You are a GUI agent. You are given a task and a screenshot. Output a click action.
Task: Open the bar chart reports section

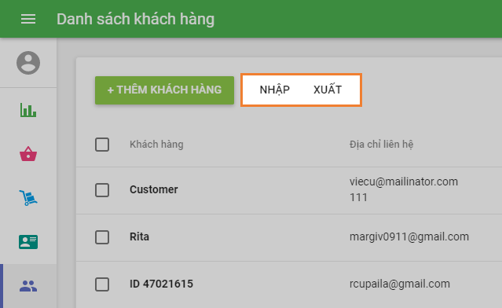[28, 110]
